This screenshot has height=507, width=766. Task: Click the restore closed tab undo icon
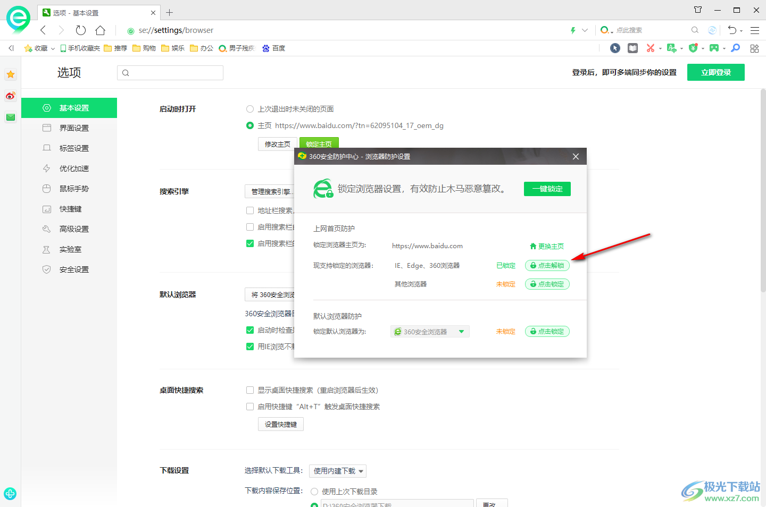coord(732,30)
